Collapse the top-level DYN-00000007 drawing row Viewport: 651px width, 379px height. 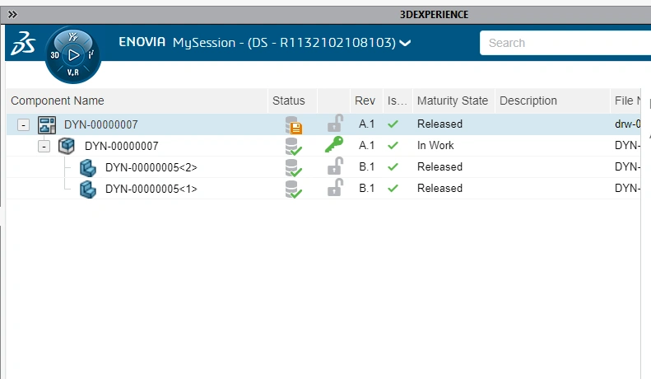click(23, 124)
